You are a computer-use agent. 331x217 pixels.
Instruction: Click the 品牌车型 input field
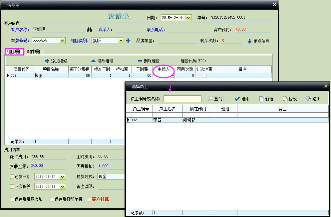177,41
